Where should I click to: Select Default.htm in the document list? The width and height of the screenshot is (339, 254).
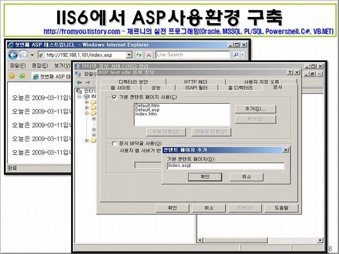click(x=147, y=106)
